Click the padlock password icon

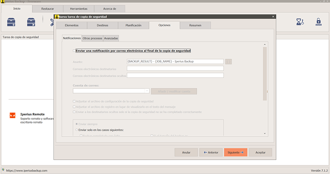point(318,22)
